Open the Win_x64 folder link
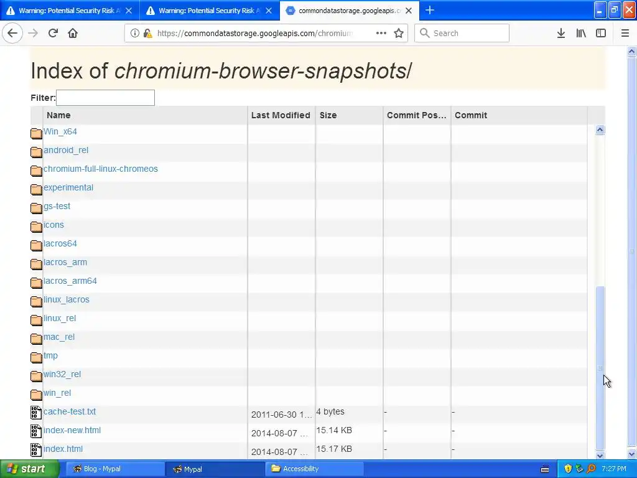 [x=60, y=132]
